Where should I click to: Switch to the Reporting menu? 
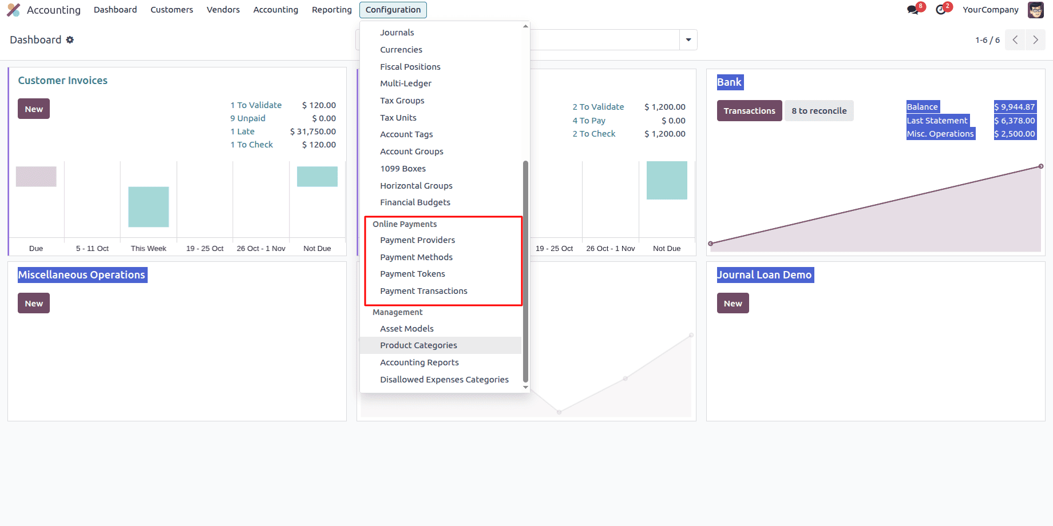click(331, 9)
